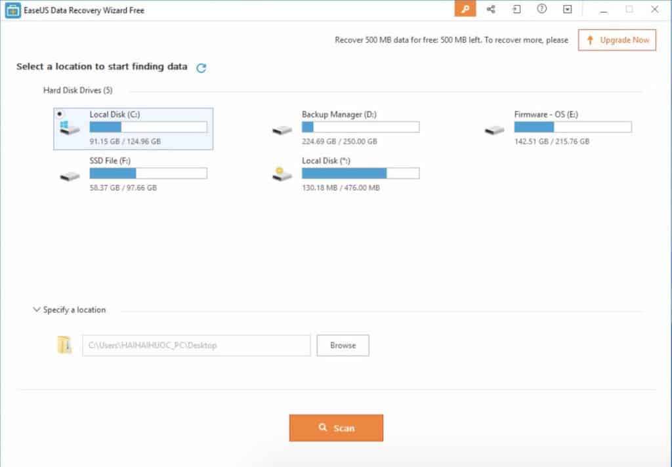Click Firmware - OS (E:) usage bar
Viewport: 672px width, 467px height.
coord(573,127)
